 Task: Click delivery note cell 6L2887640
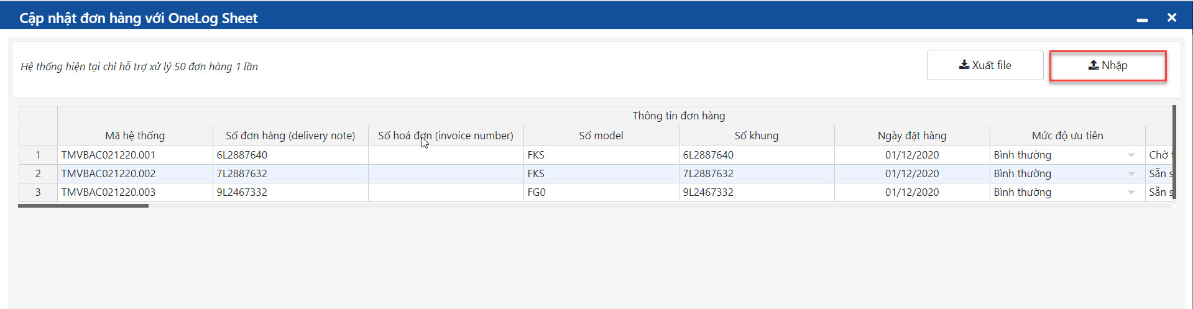[x=290, y=155]
